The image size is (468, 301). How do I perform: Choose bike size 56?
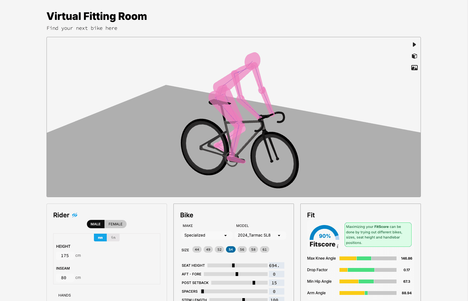click(242, 249)
